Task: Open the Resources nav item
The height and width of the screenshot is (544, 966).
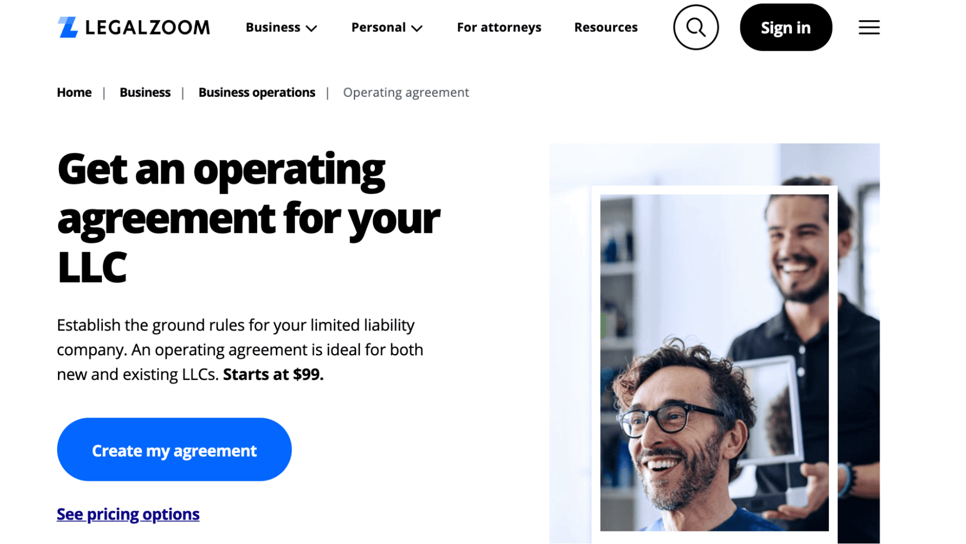Action: (x=606, y=28)
